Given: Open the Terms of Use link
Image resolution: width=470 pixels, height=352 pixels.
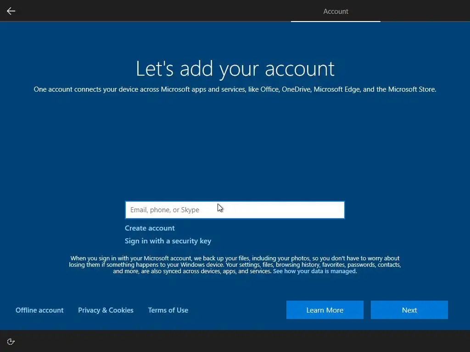Looking at the screenshot, I should (168, 310).
